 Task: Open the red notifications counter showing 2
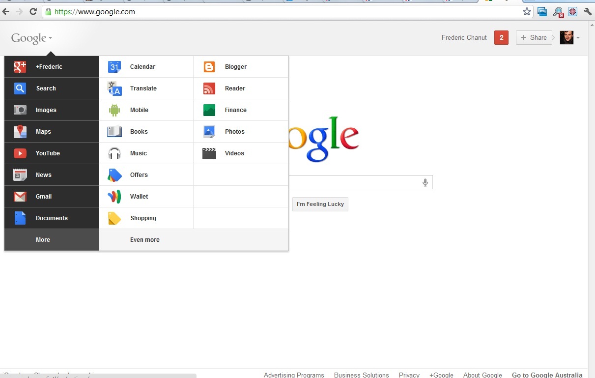(x=501, y=38)
